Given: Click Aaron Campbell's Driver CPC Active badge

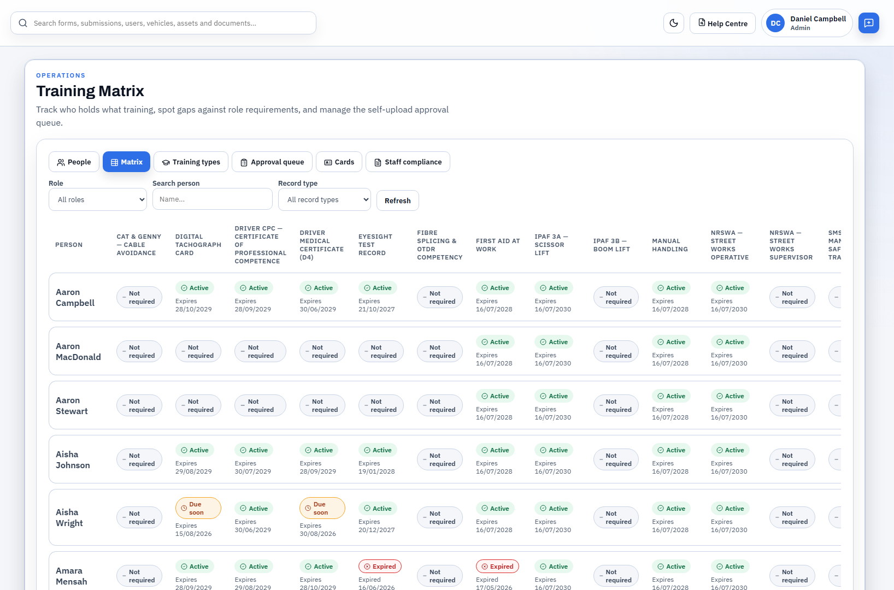Looking at the screenshot, I should pyautogui.click(x=254, y=288).
